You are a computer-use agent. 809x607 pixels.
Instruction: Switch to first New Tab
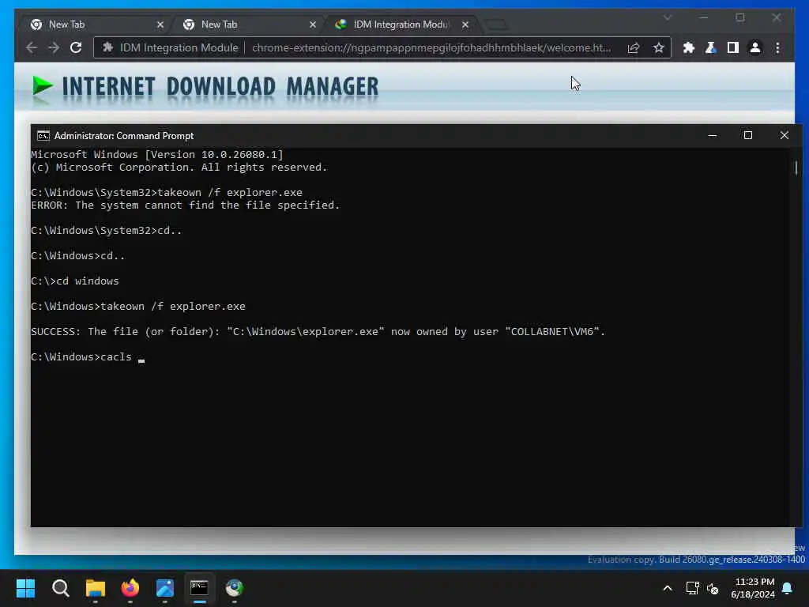click(96, 25)
